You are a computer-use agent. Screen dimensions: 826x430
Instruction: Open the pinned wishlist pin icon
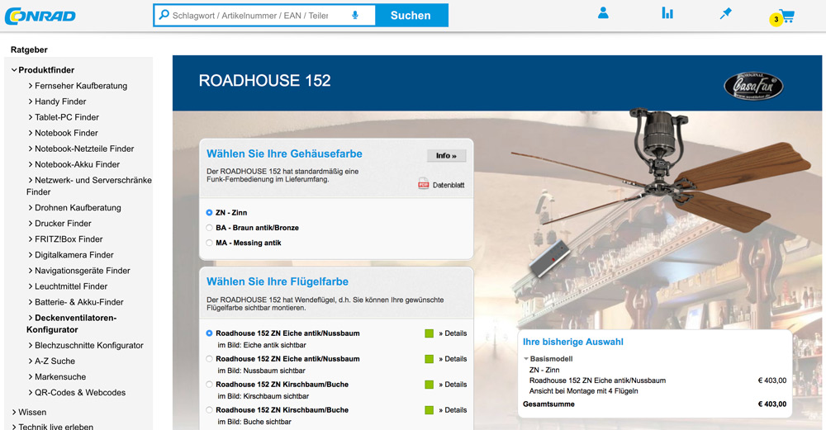(726, 14)
